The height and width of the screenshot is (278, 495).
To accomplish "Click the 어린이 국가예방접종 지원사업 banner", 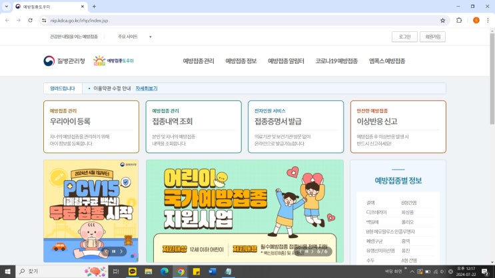I will point(245,211).
